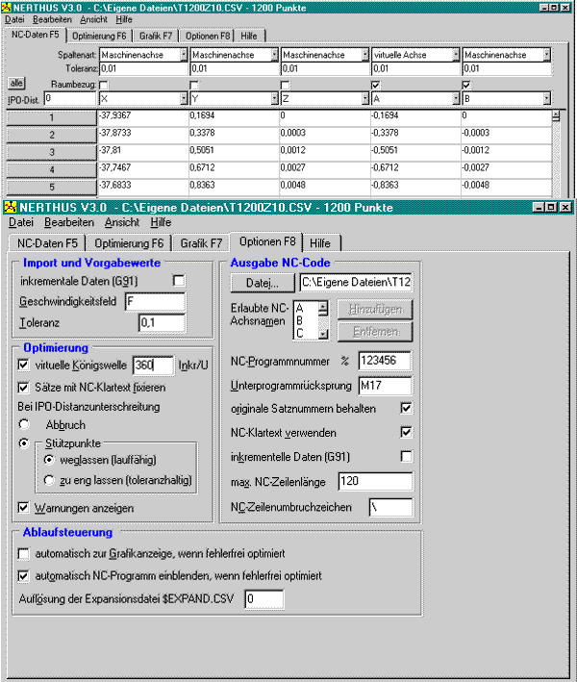Select Abbruch radio button
This screenshot has height=682, width=577.
pyautogui.click(x=24, y=424)
